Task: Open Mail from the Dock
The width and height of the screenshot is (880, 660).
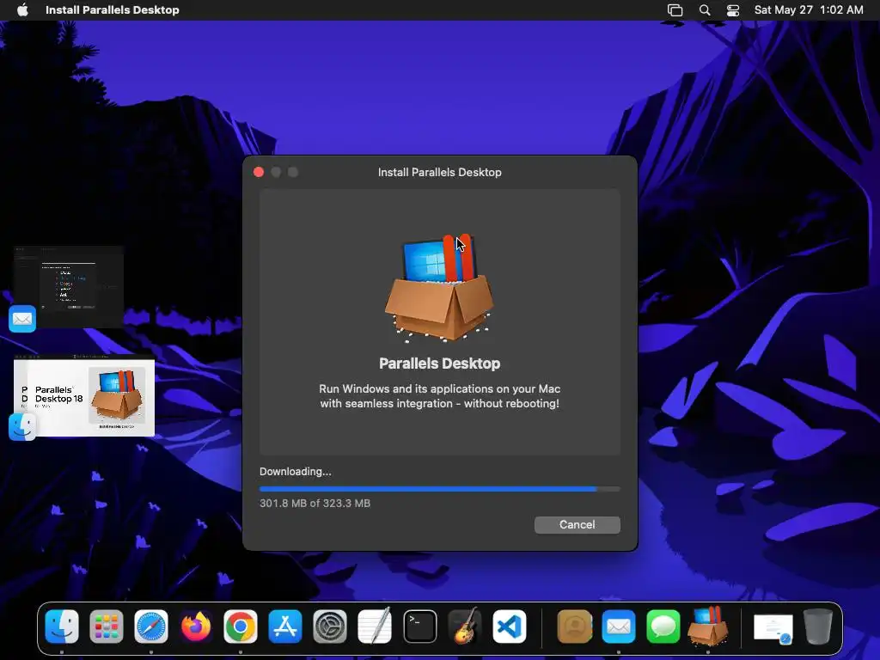Action: coord(619,626)
